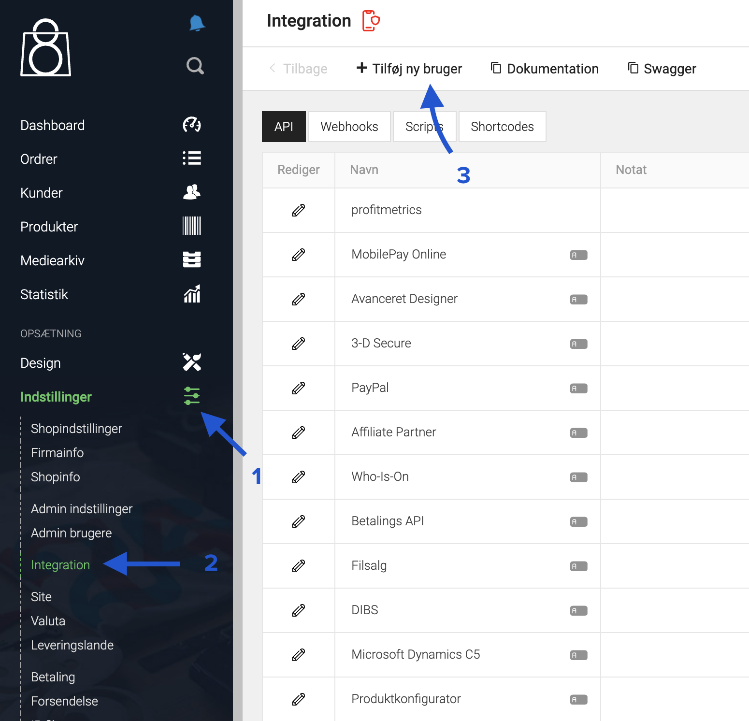This screenshot has height=721, width=749.
Task: Edit the PayPal row pencil
Action: [299, 388]
